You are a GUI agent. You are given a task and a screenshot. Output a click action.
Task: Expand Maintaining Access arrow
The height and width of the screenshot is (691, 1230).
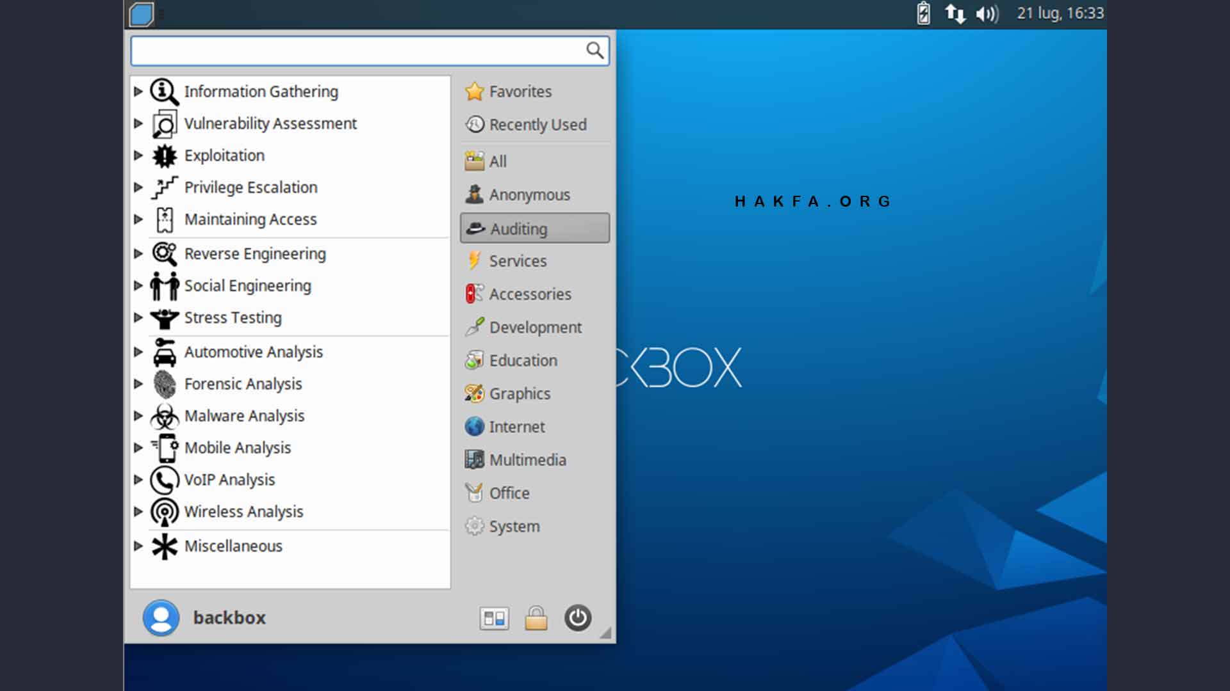(138, 219)
